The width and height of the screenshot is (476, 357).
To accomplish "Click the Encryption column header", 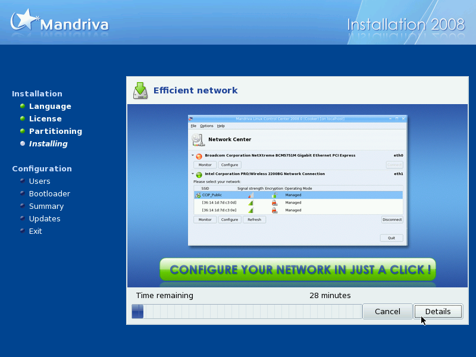I will 274,189.
